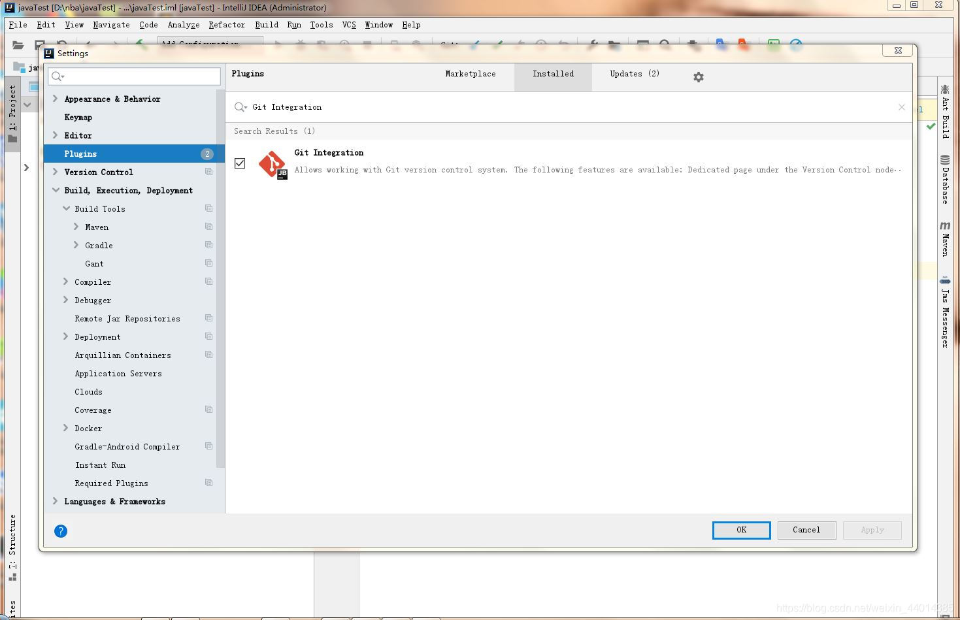Select the Git Integration plugin title

point(329,153)
